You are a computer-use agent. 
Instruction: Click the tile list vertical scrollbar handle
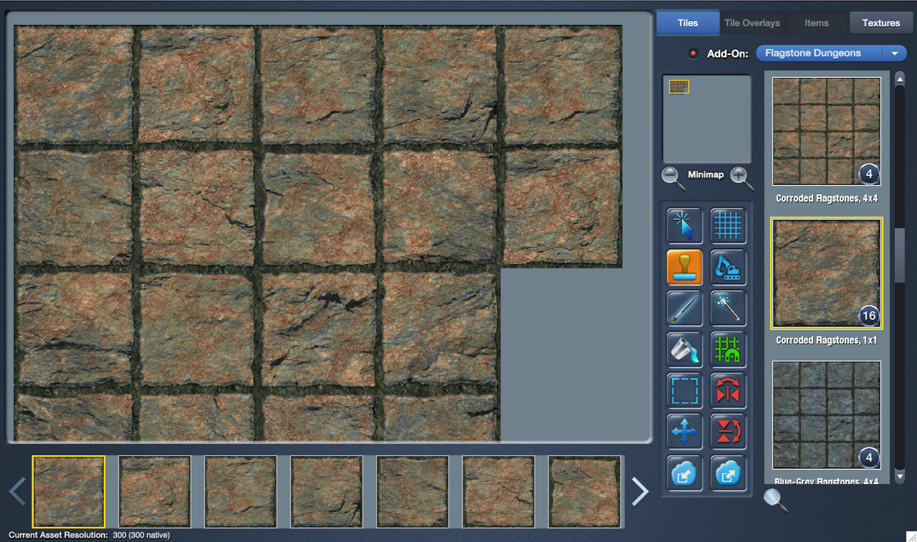[900, 254]
